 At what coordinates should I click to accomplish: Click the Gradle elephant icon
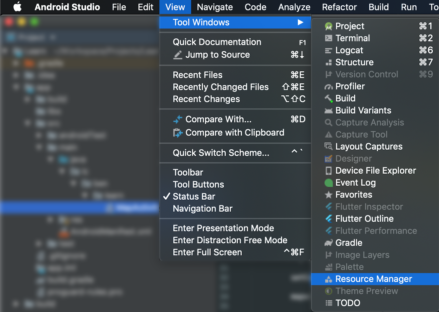click(329, 243)
